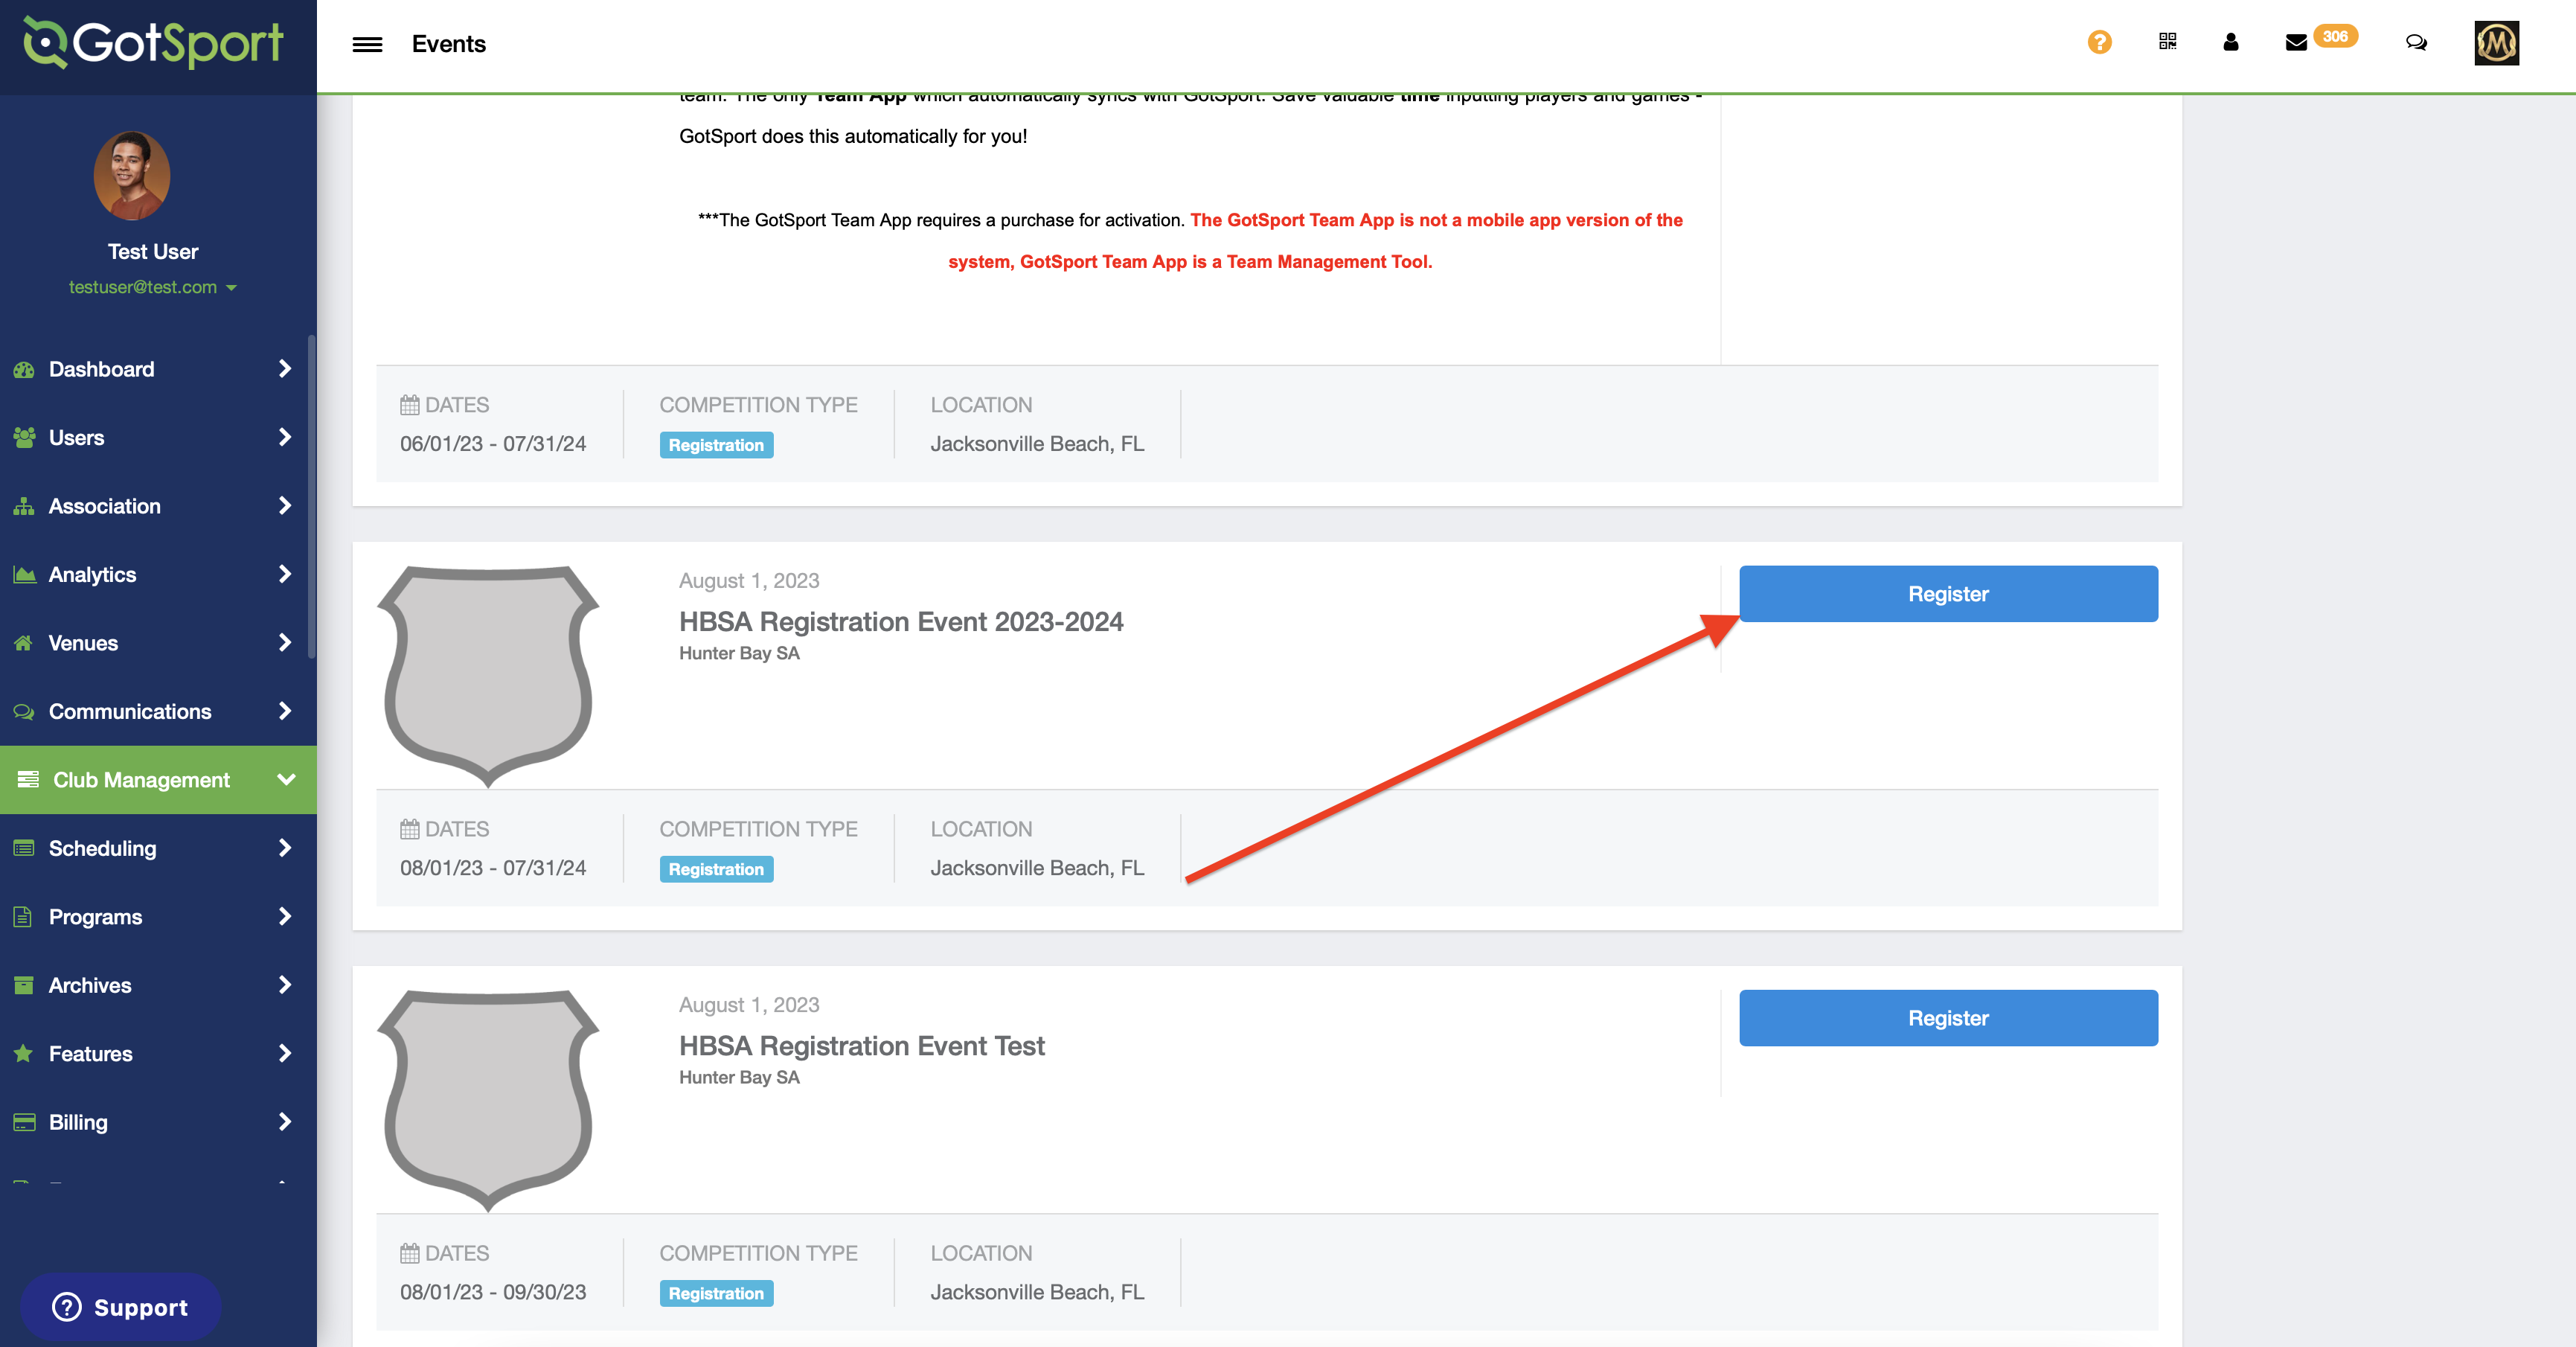Screen dimensions: 2576x1347
Task: Click shield logo of HBSA Registration Event Test
Action: pos(488,1100)
